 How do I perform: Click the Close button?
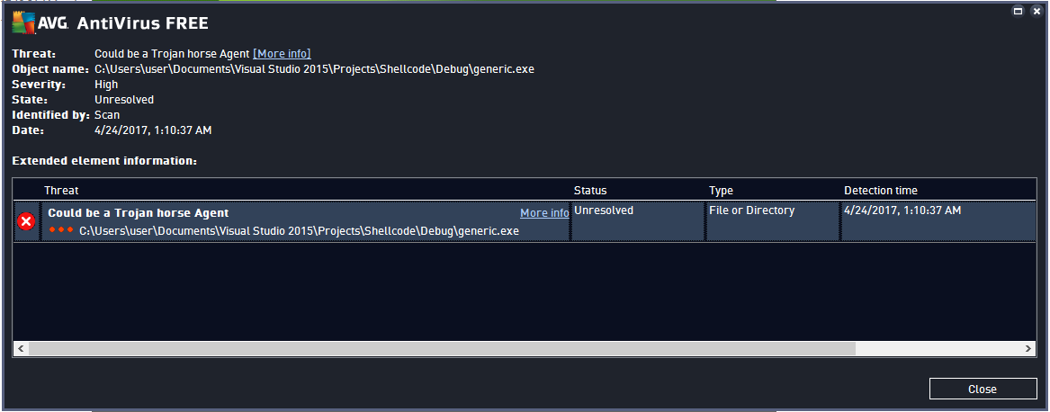pos(983,390)
